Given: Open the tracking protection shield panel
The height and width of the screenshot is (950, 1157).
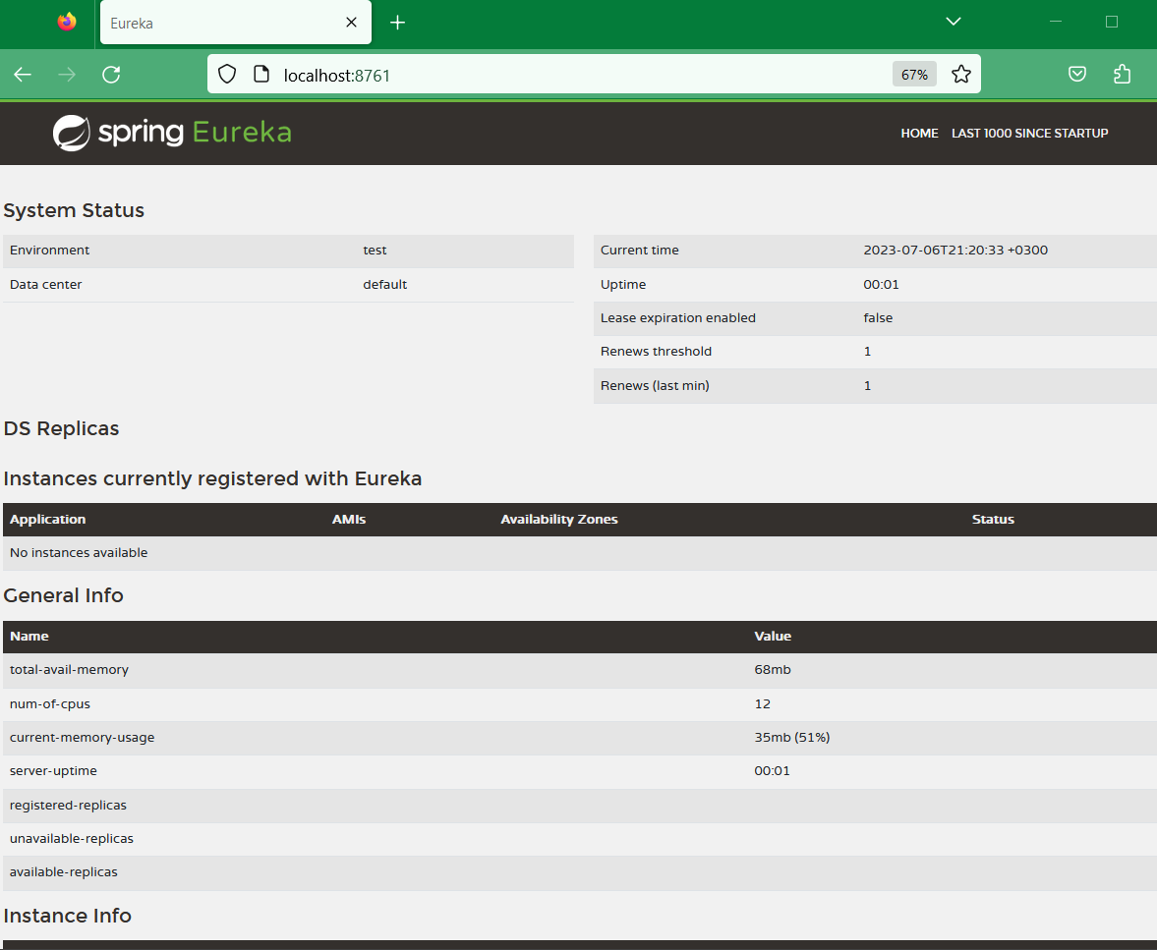Looking at the screenshot, I should coord(227,75).
